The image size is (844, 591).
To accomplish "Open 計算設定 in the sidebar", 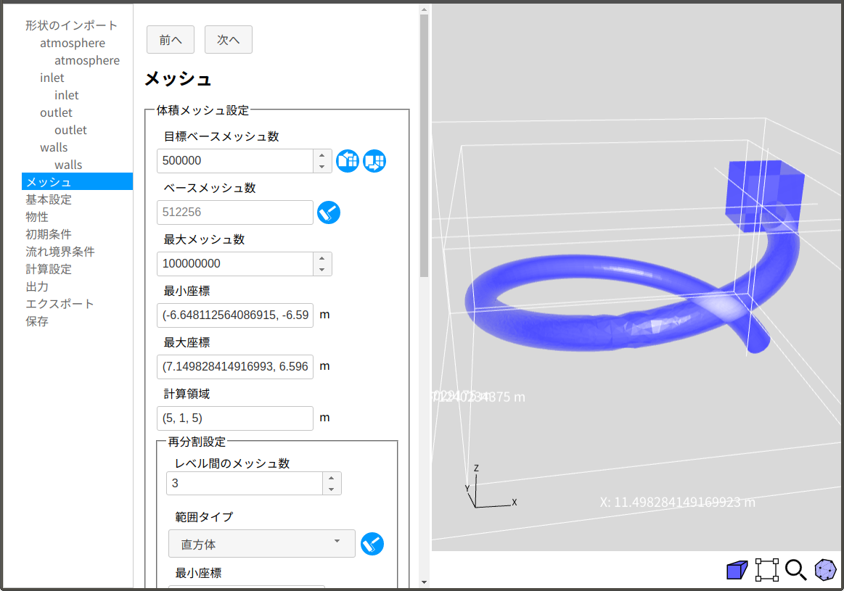I will (49, 269).
